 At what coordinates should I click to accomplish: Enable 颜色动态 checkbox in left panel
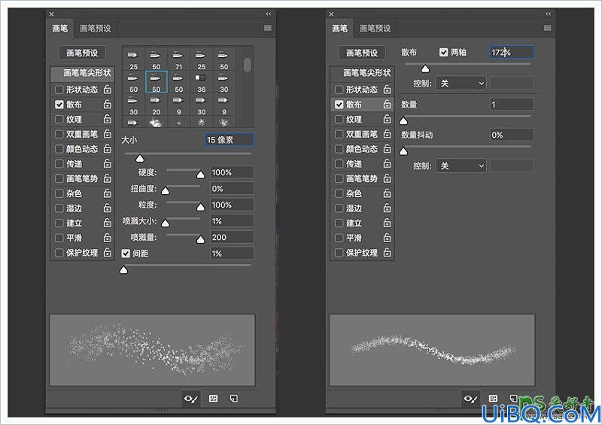pyautogui.click(x=59, y=149)
